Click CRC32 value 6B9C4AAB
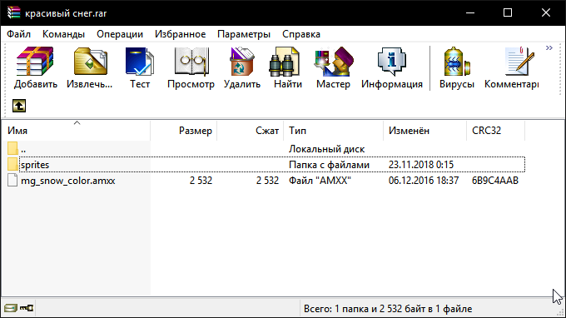The image size is (566, 318). (x=495, y=181)
